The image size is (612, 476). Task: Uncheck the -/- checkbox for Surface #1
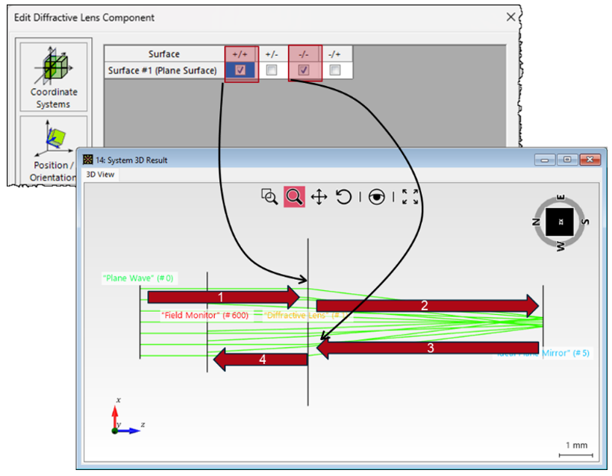(304, 70)
